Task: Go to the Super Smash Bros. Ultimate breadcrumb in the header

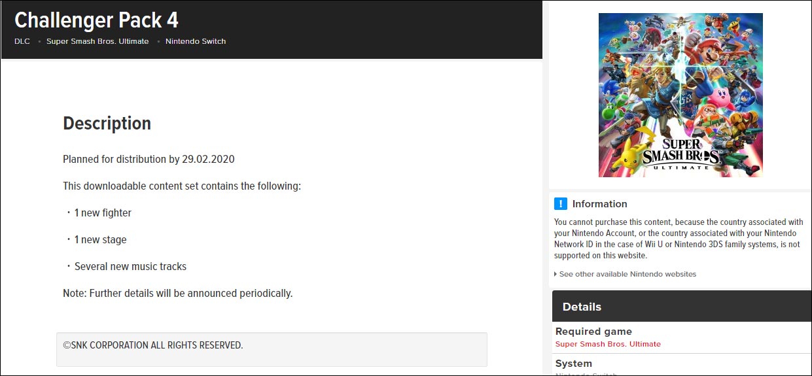Action: [97, 41]
